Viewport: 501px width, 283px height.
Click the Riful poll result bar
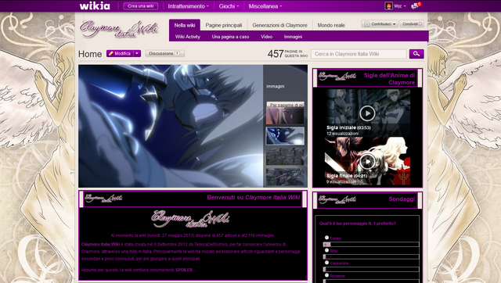pos(371,257)
